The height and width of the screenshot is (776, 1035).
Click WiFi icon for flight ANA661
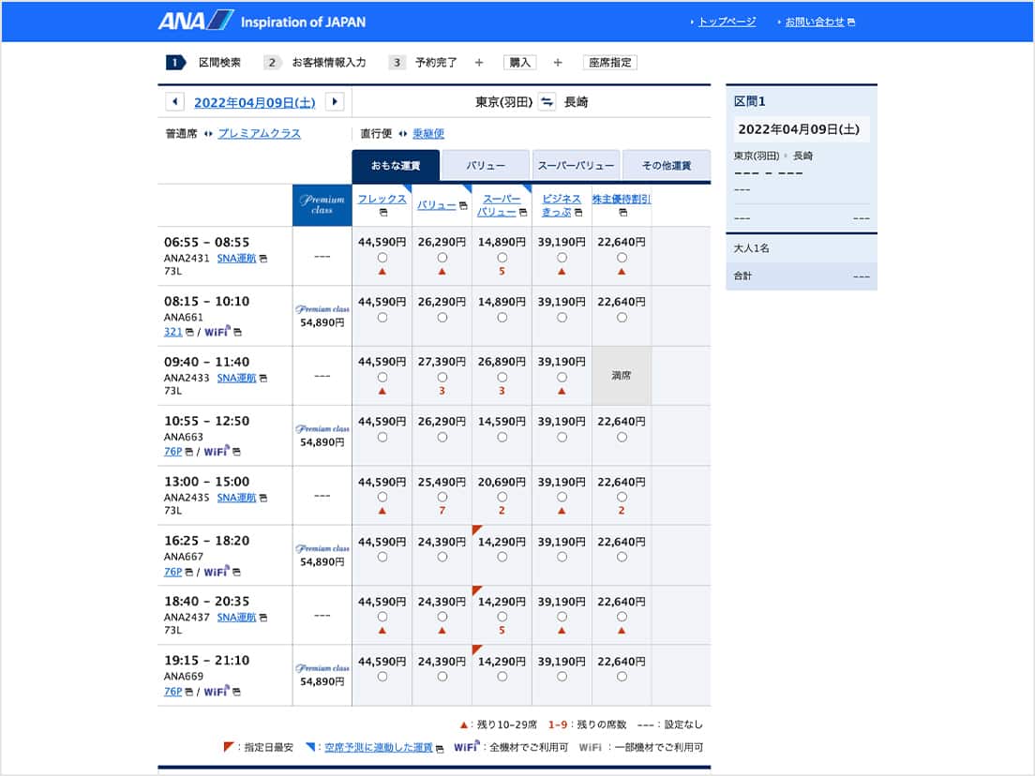pyautogui.click(x=217, y=332)
